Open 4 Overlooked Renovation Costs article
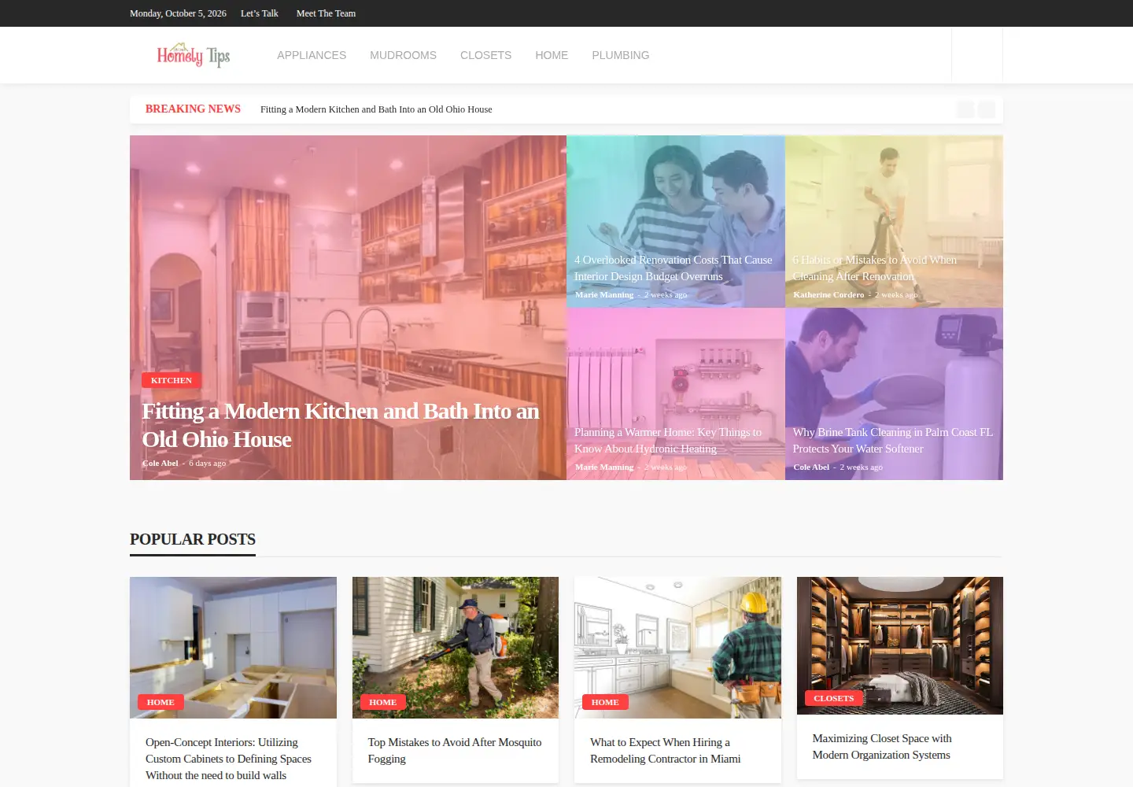Screen dimensions: 1133x787 tap(674, 268)
